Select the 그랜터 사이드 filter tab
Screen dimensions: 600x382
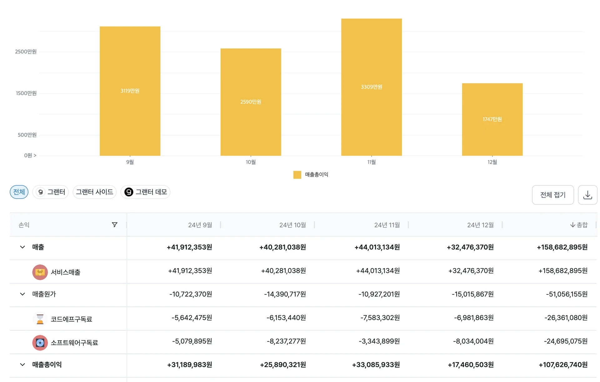coord(95,192)
